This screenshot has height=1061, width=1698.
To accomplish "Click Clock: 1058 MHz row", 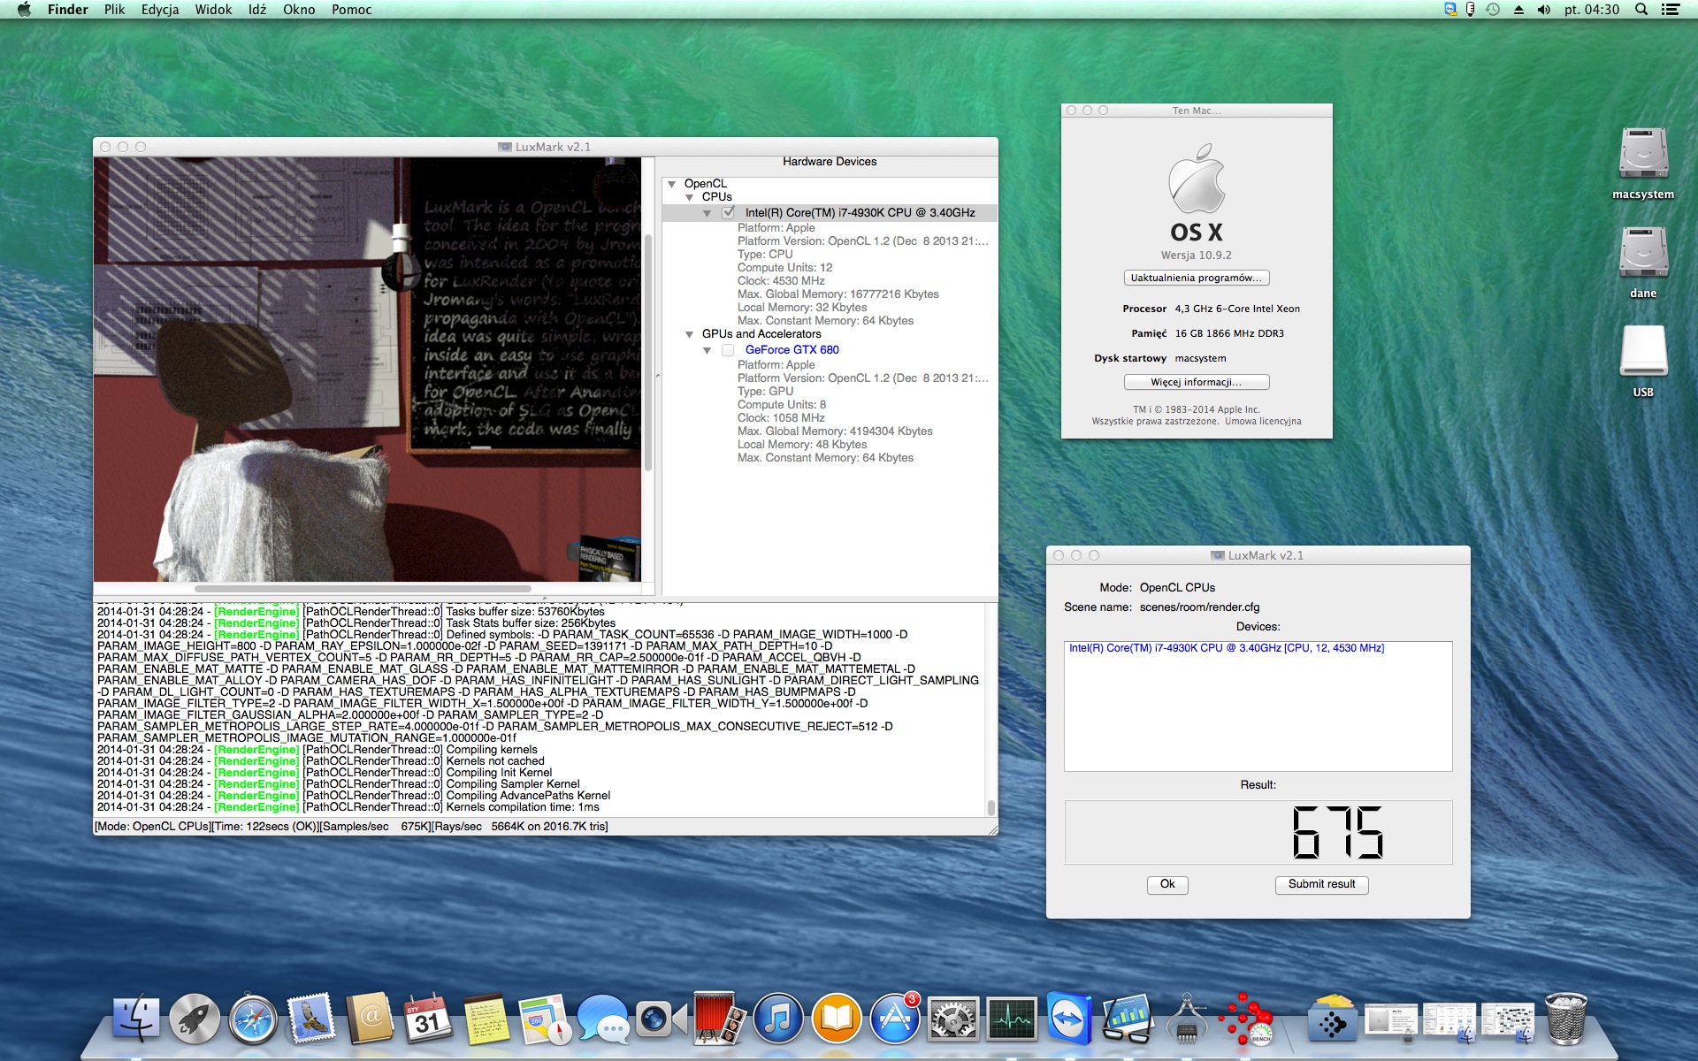I will pyautogui.click(x=781, y=418).
